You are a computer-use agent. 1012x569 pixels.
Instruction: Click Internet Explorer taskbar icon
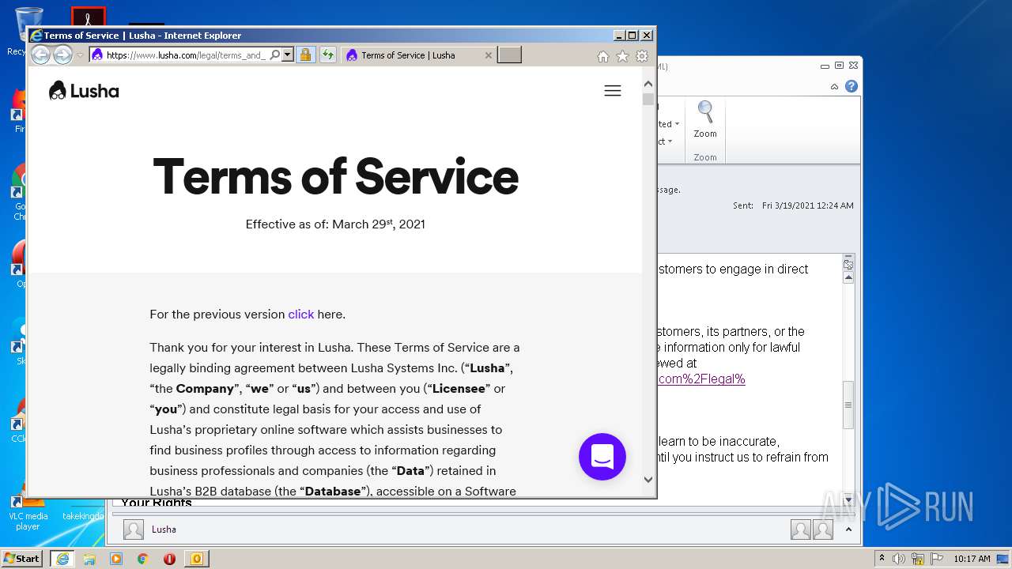click(x=62, y=559)
